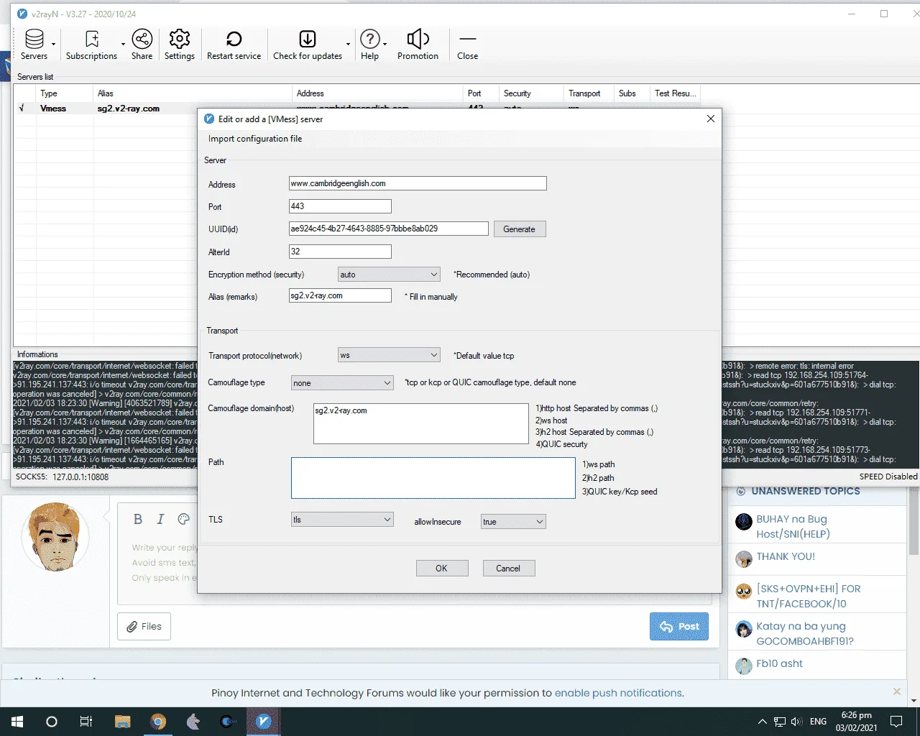
Task: Open the Katay na ba yung GOCOMBOAHBF191? topic
Action: (x=805, y=633)
